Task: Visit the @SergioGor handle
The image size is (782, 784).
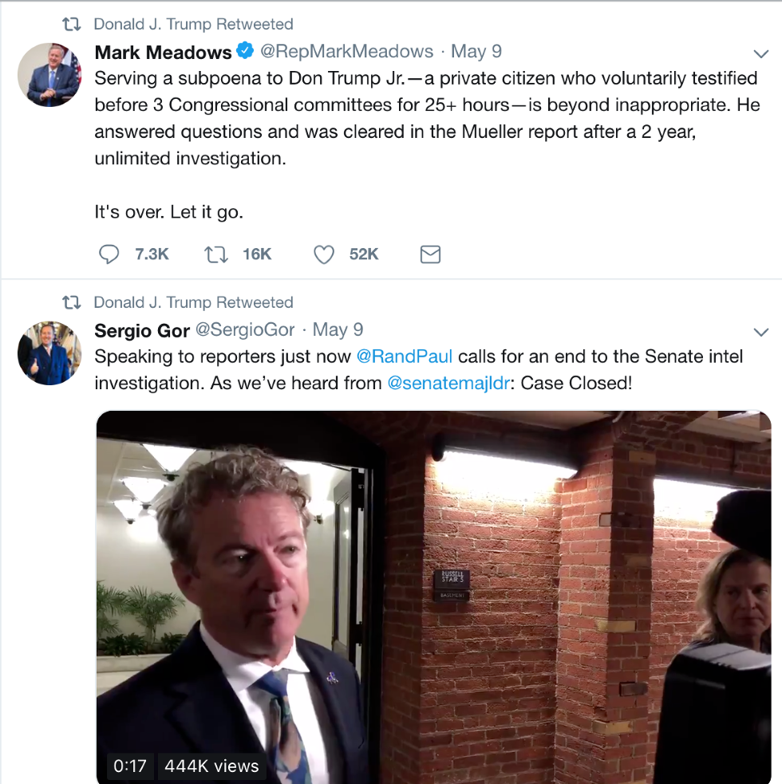Action: [x=245, y=330]
